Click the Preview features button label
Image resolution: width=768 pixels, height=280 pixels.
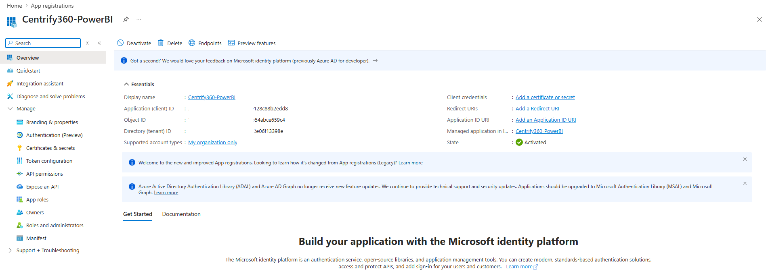[257, 43]
